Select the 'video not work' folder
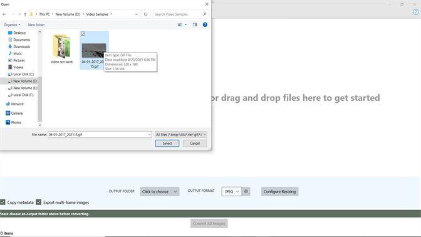 tap(62, 49)
